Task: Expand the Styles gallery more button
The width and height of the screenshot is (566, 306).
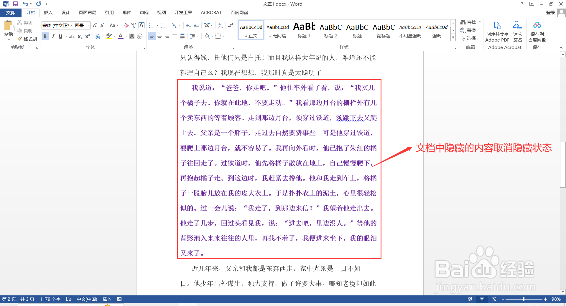Action: point(453,38)
